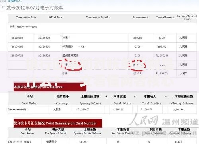This screenshot has height=144, width=199.
Task: Select the 卡号 Card Number header under New Balance
Action: 30,100
